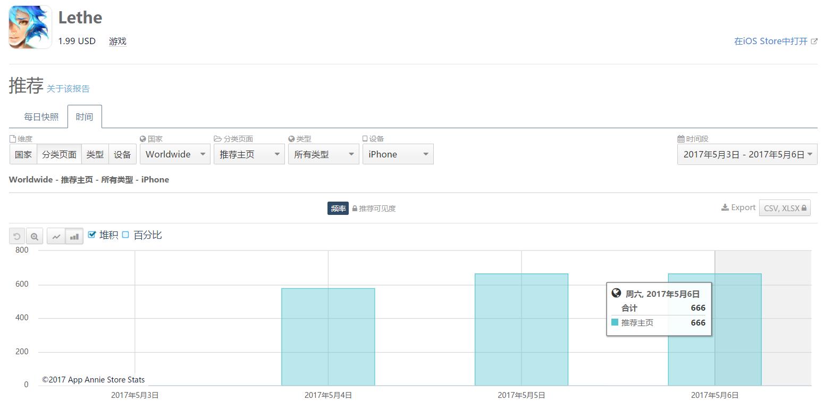Switch to the 每日快照 tab
The height and width of the screenshot is (408, 824).
click(x=41, y=117)
